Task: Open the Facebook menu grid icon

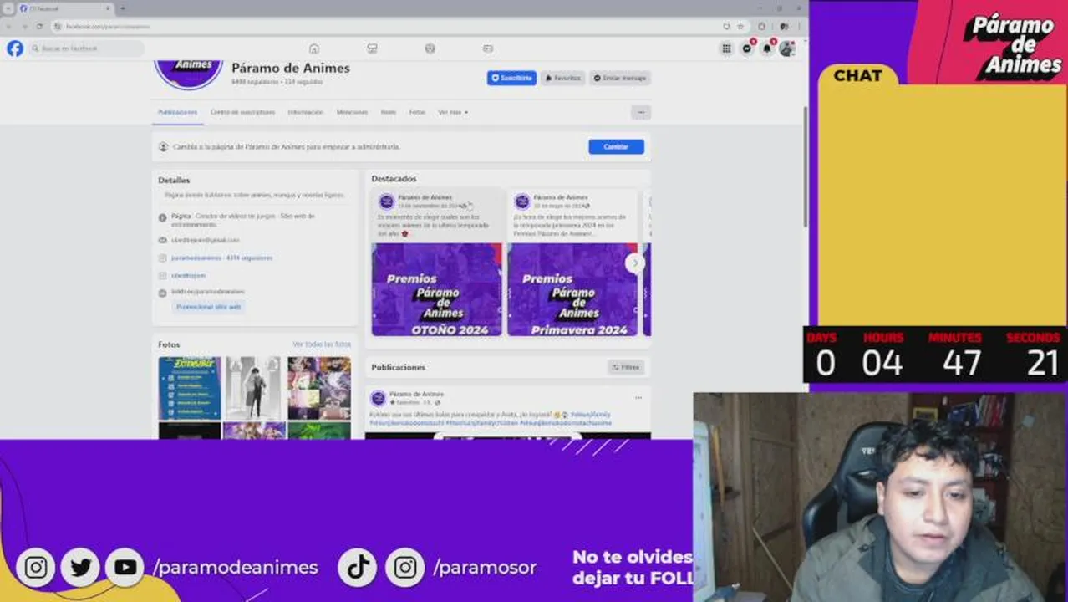Action: (x=727, y=48)
